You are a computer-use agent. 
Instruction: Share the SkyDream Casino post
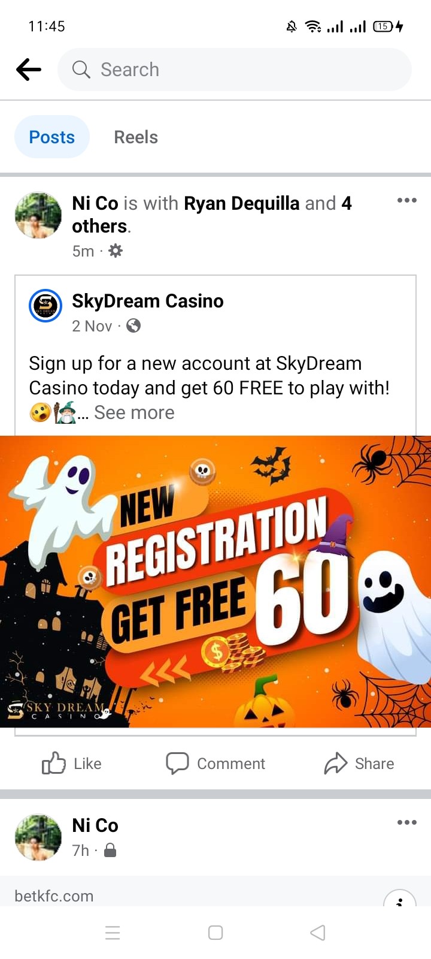coord(359,764)
